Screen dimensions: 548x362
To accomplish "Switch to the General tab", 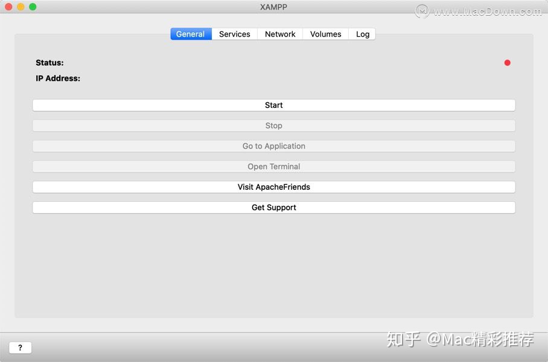I will click(191, 34).
